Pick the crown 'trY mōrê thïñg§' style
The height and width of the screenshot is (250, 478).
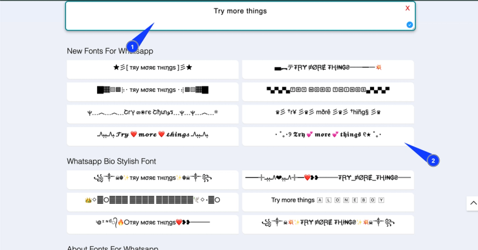coord(328,114)
